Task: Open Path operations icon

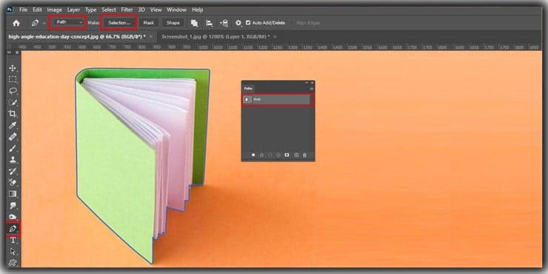Action: (194, 23)
